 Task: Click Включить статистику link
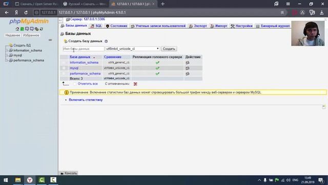86,100
